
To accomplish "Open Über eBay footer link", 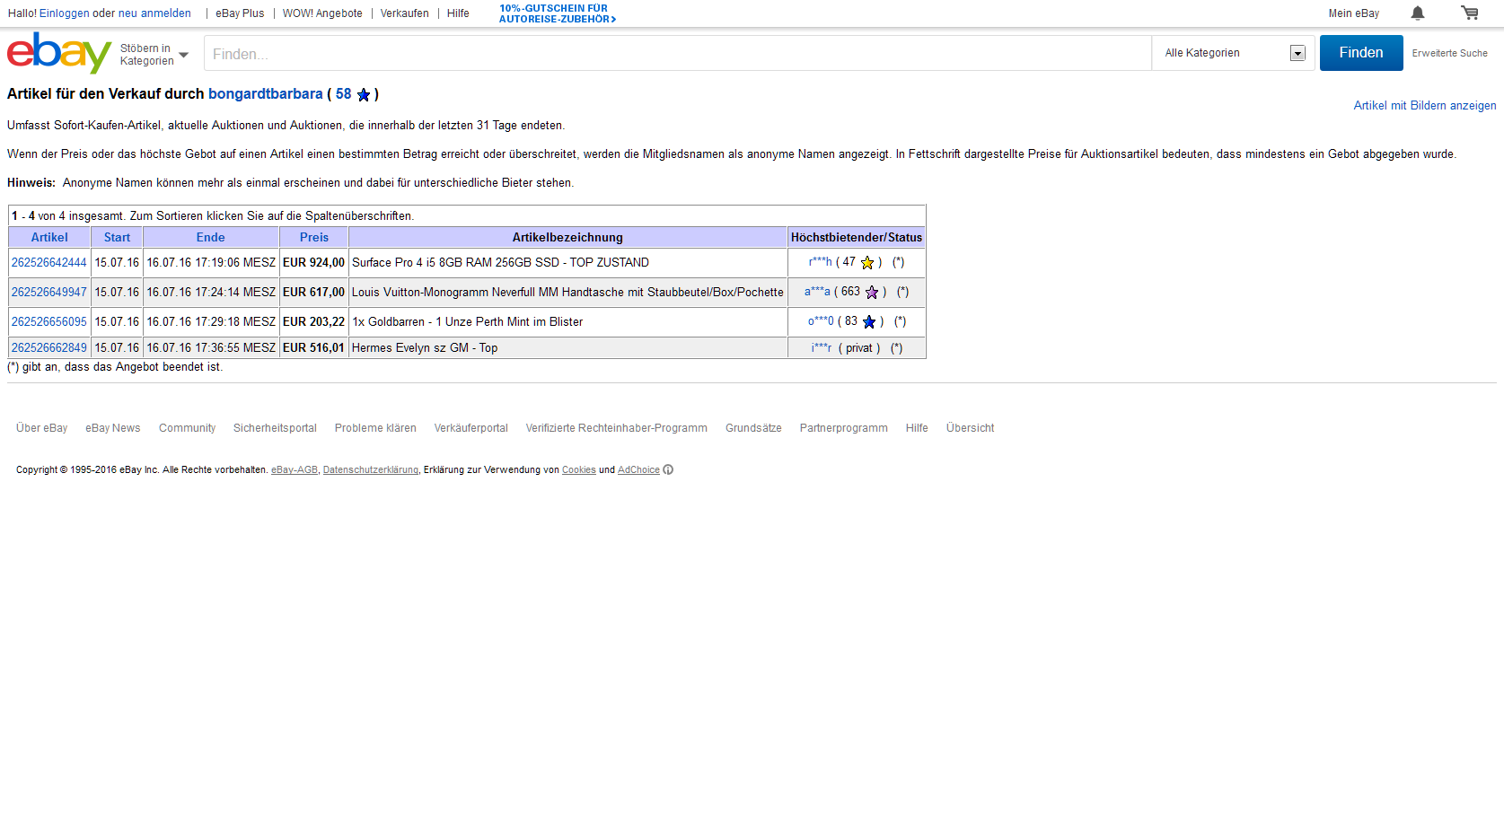I will [42, 428].
